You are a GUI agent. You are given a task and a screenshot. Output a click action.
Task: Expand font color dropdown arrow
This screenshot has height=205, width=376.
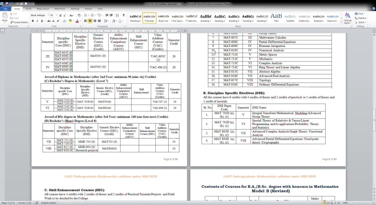[x=80, y=21]
